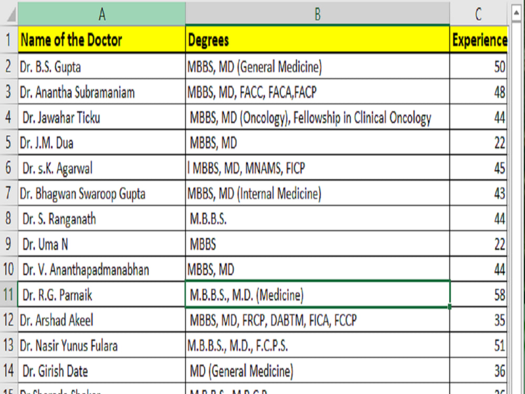Select cell 'Dr. J.M. Dua'
525x394 pixels.
point(102,142)
